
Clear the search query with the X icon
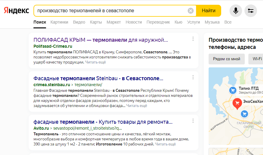[191, 11]
